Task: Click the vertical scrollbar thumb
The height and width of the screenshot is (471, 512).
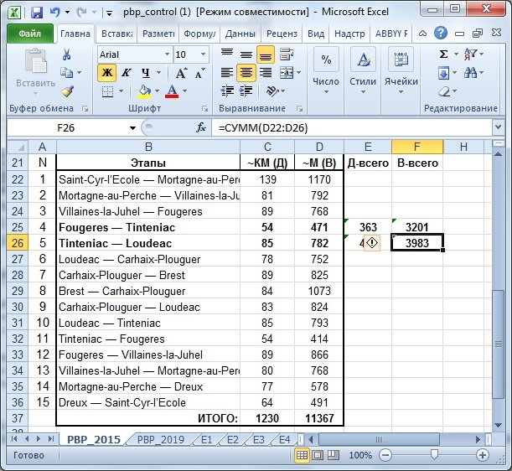Action: [x=499, y=344]
